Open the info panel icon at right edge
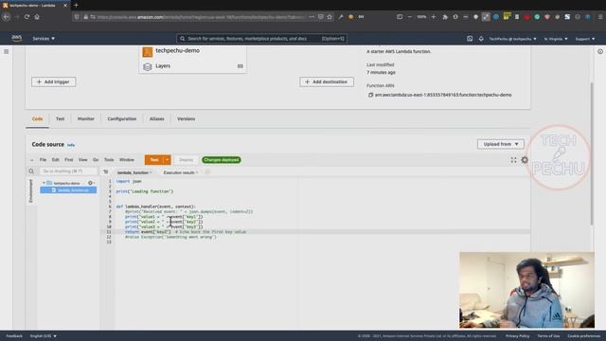 pyautogui.click(x=599, y=51)
